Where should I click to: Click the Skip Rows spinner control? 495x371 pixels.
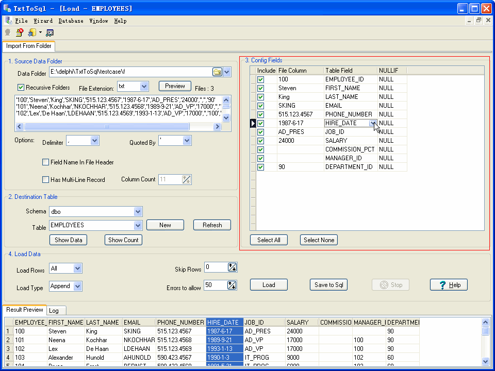tap(232, 267)
